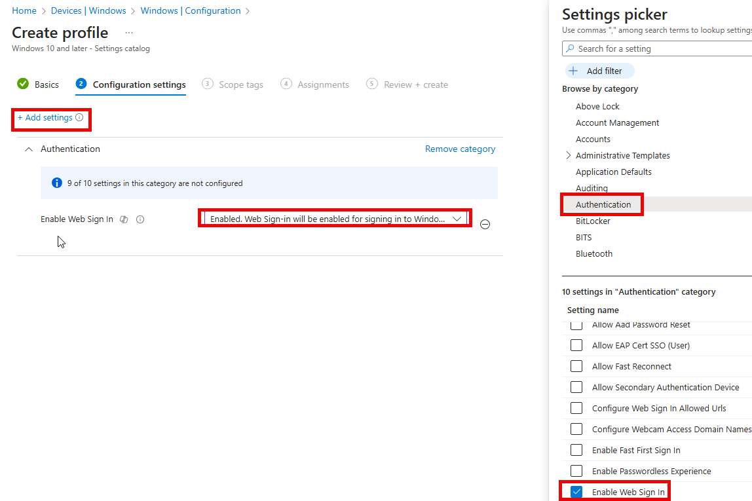Click the blue info icon in the notification banner
The height and width of the screenshot is (501, 752).
click(57, 183)
